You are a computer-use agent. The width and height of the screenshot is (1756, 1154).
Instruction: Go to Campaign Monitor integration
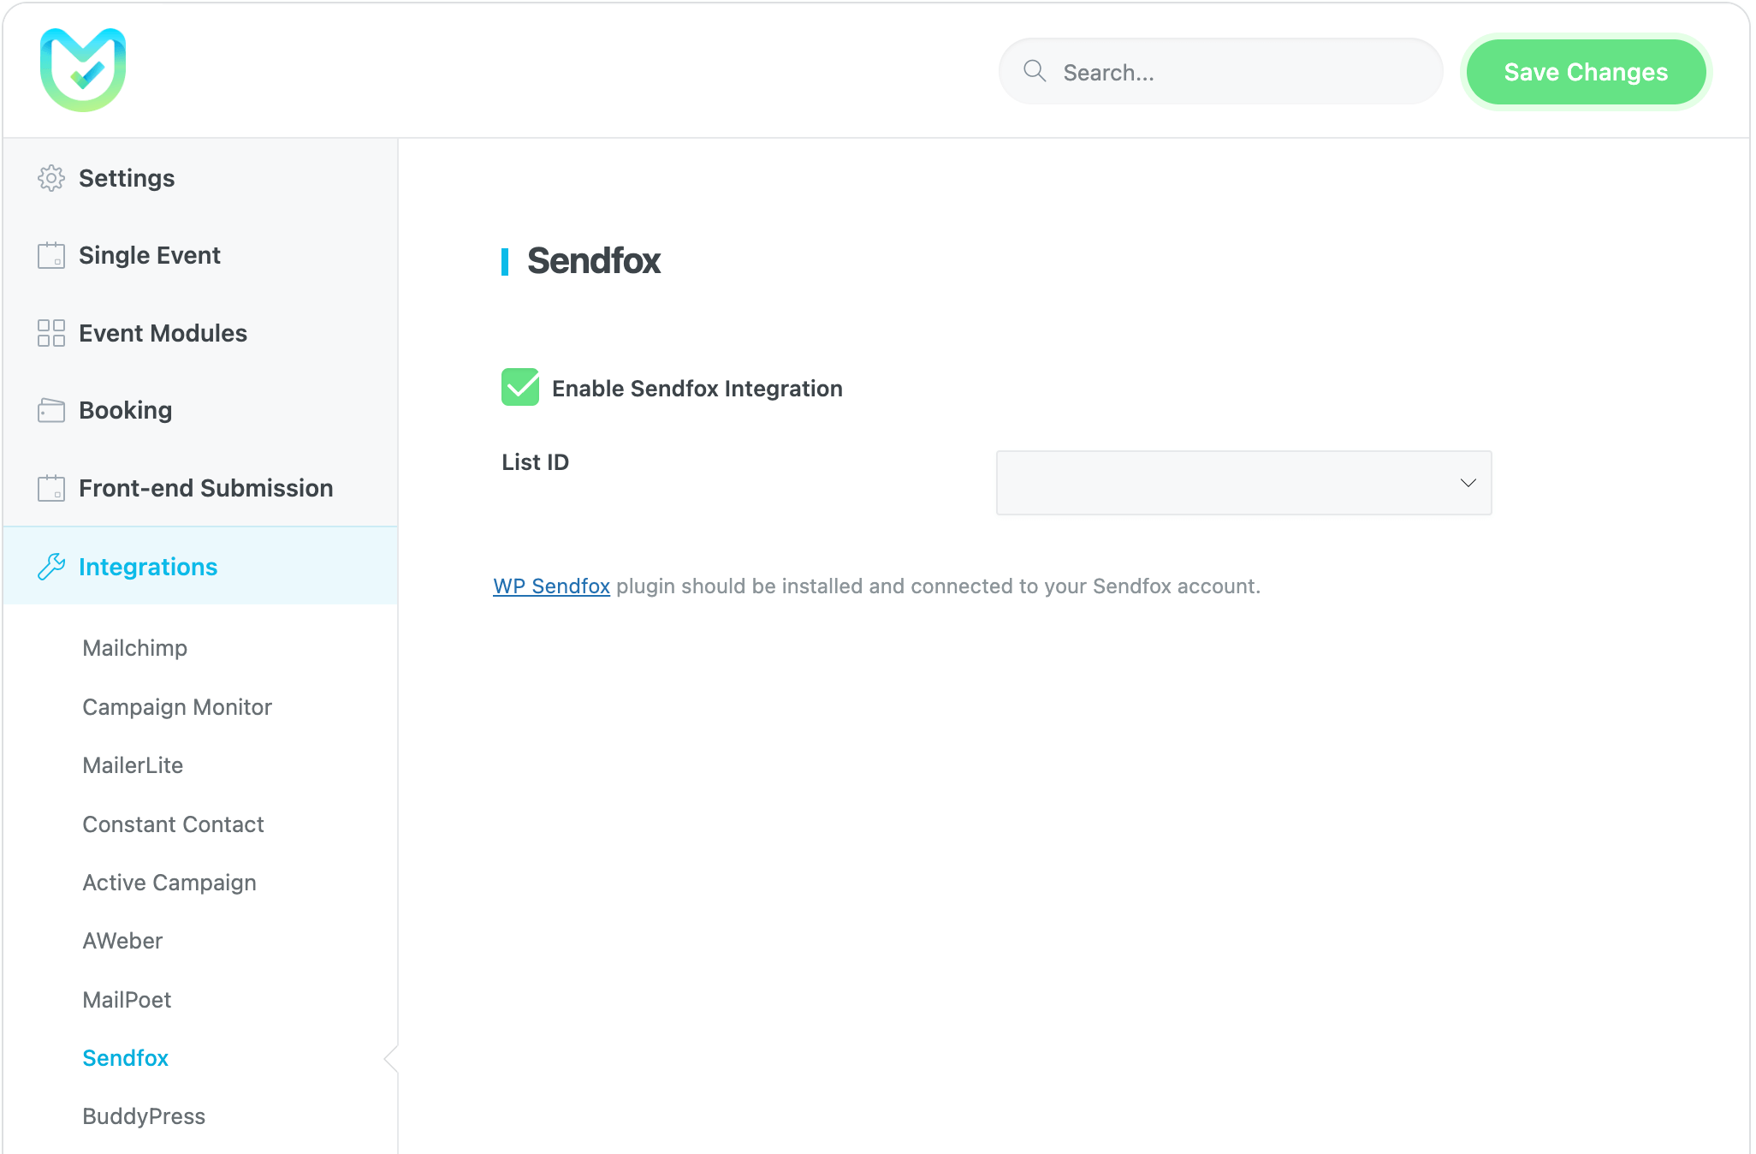177,707
